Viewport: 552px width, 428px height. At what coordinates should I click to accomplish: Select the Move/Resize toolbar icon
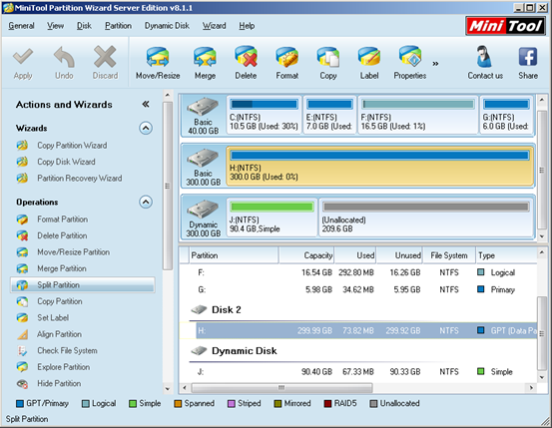[158, 57]
